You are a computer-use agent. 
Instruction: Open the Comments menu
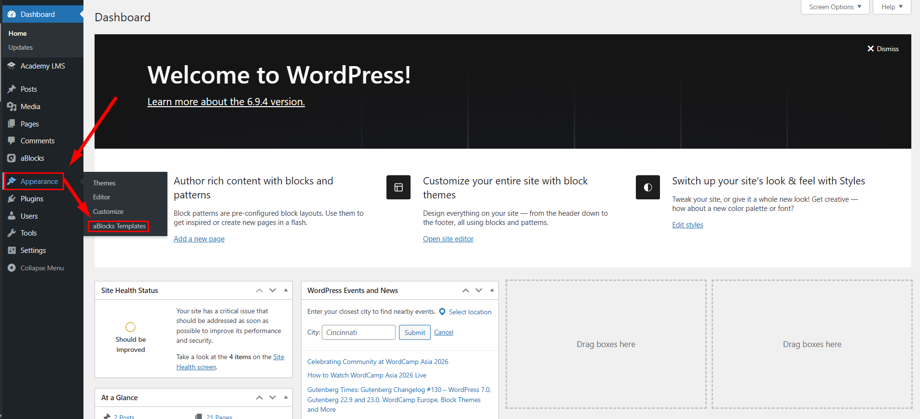point(42,141)
